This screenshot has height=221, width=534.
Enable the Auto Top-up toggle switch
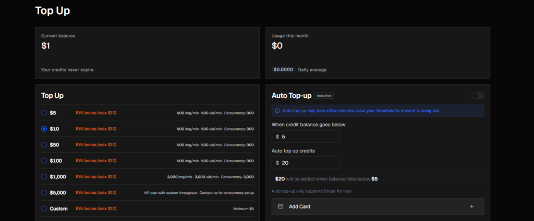click(478, 96)
